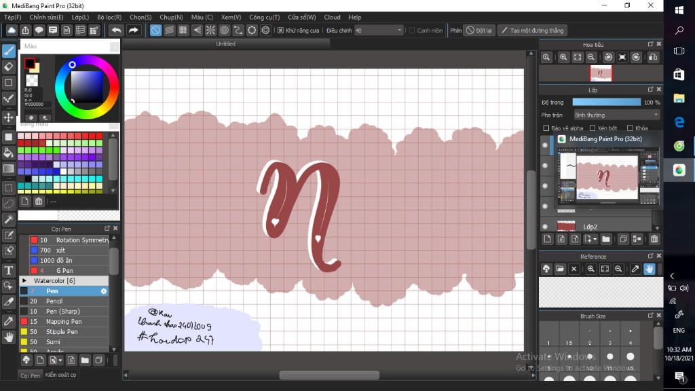Select the Text tool
Viewport: 695px width, 391px height.
point(8,270)
